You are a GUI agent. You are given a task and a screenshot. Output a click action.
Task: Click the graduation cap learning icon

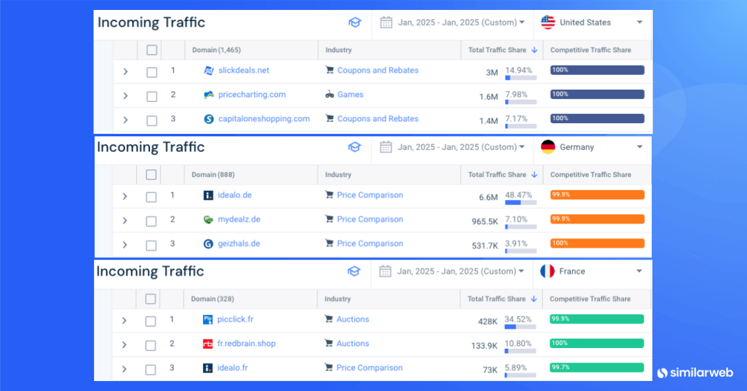[355, 22]
